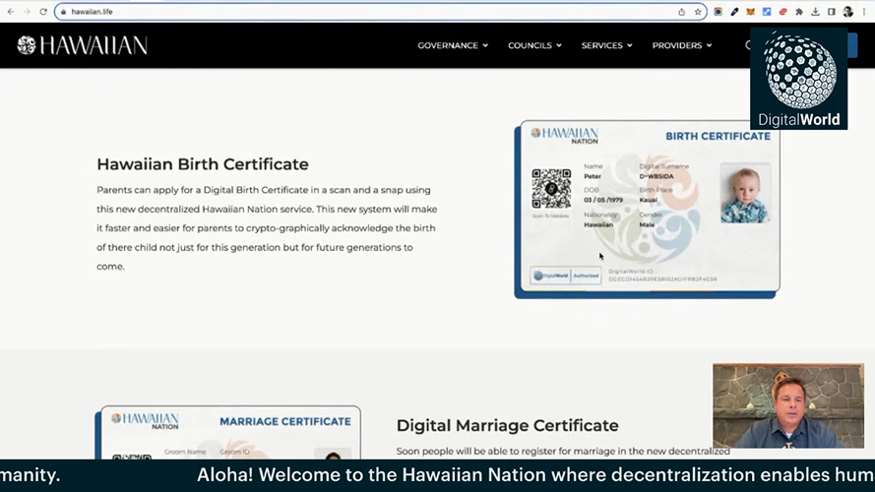Click the Digital Marriage Certificate heading
The height and width of the screenshot is (492, 875).
pos(507,425)
